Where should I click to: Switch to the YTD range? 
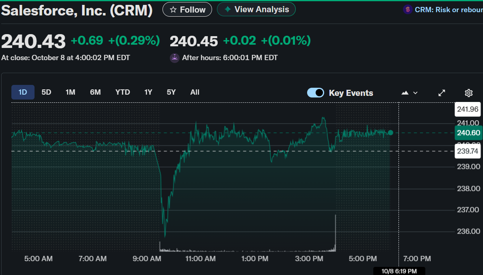pos(122,92)
